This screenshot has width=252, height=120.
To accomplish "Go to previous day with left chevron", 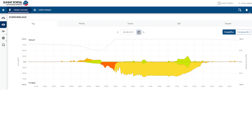I will pyautogui.click(x=118, y=32).
